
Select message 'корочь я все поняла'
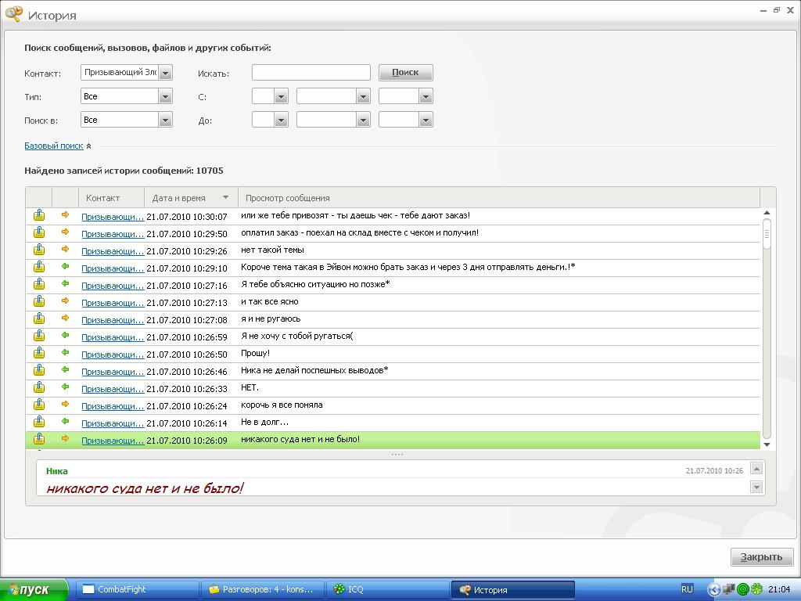pyautogui.click(x=282, y=405)
